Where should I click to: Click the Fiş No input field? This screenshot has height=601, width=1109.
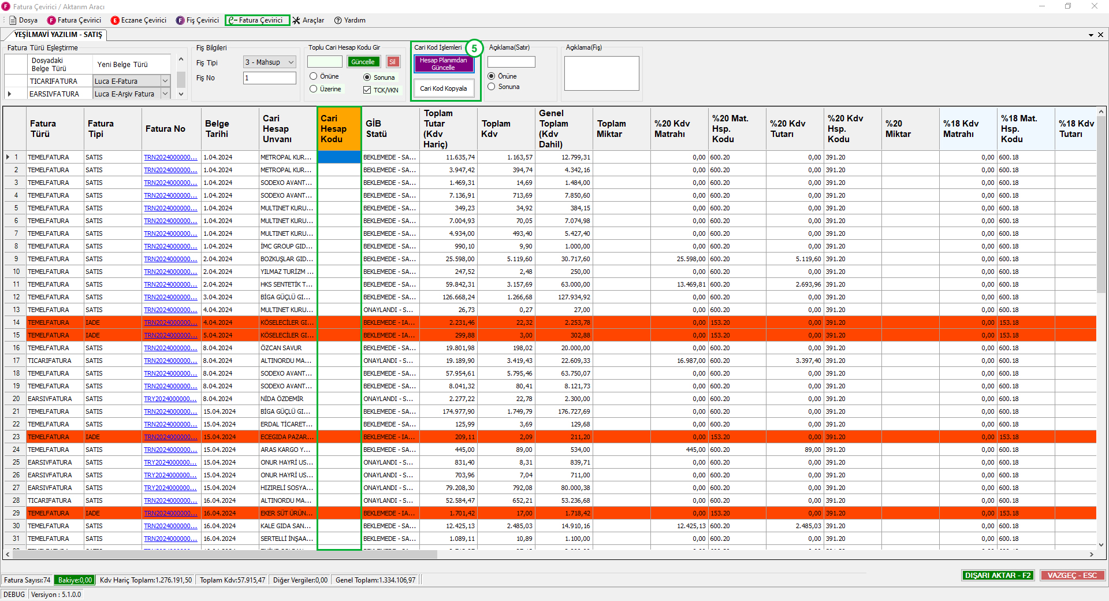point(269,78)
